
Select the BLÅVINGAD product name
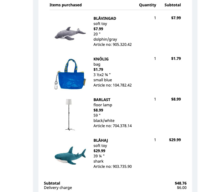click(x=105, y=18)
